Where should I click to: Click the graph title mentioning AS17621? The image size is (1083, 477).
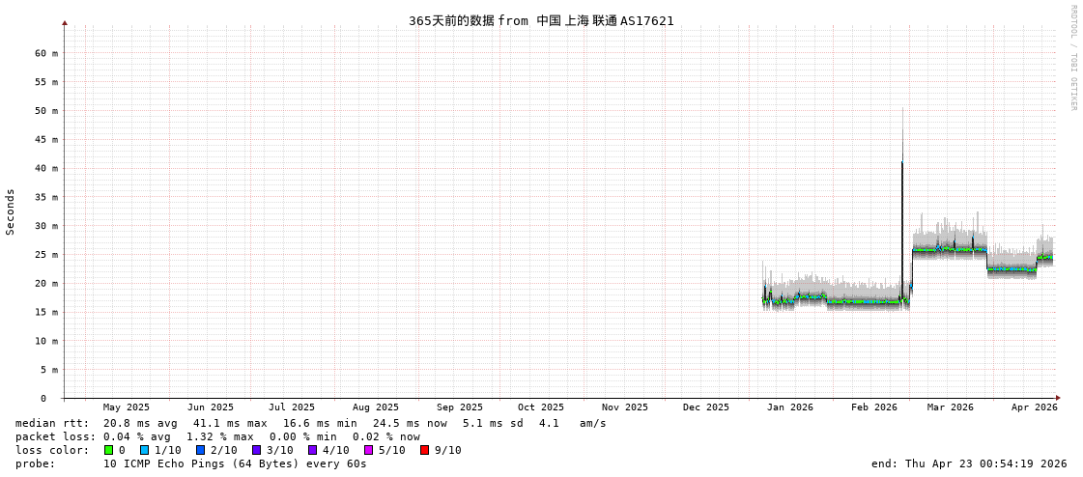pos(541,20)
